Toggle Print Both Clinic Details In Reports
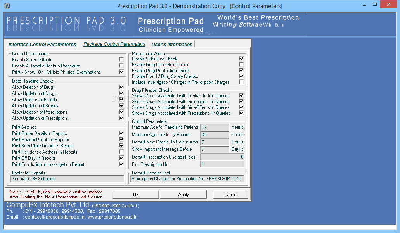Viewport: 400px width, 233px height. 121,145
